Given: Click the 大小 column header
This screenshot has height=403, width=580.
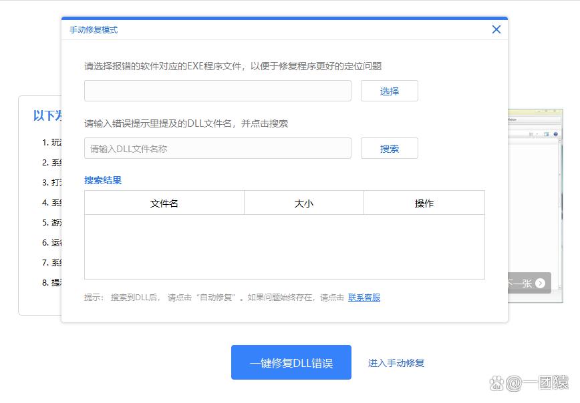Looking at the screenshot, I should [x=303, y=203].
